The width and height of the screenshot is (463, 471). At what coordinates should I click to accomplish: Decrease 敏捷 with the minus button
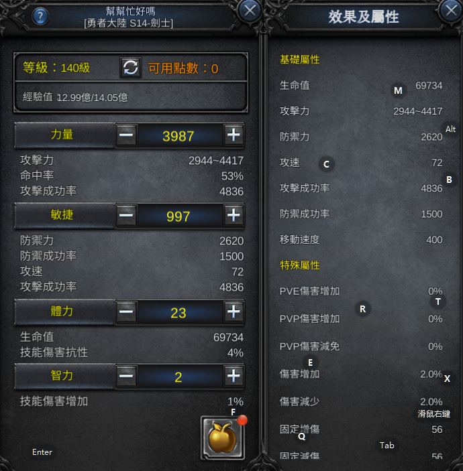[126, 215]
